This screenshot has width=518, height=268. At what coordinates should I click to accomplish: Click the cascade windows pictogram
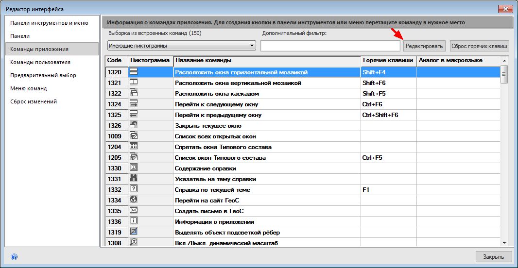pyautogui.click(x=134, y=93)
